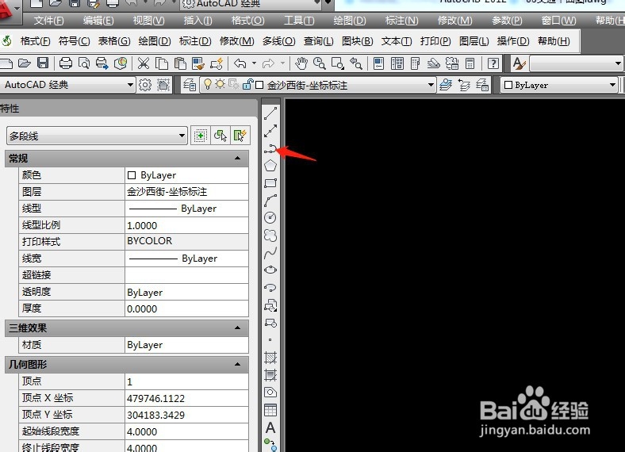Select the Make Block tool
The width and height of the screenshot is (625, 452).
coord(270,323)
